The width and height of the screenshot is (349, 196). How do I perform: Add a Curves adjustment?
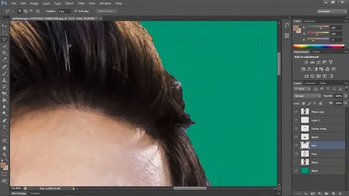click(318, 63)
